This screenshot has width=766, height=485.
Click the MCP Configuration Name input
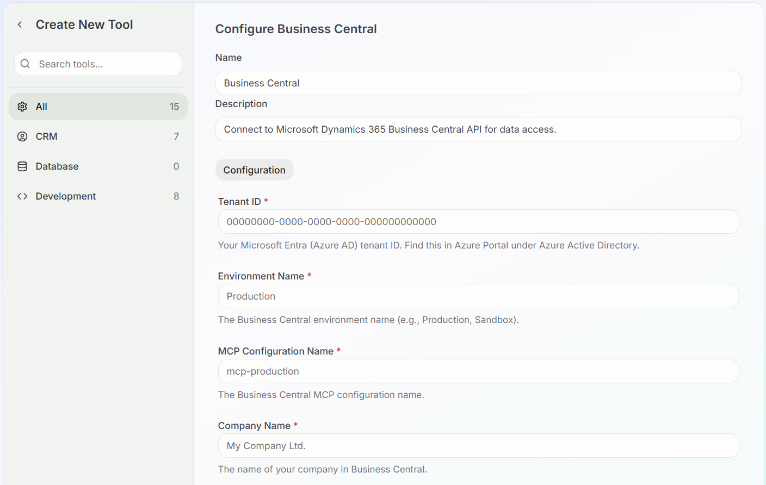(x=478, y=371)
